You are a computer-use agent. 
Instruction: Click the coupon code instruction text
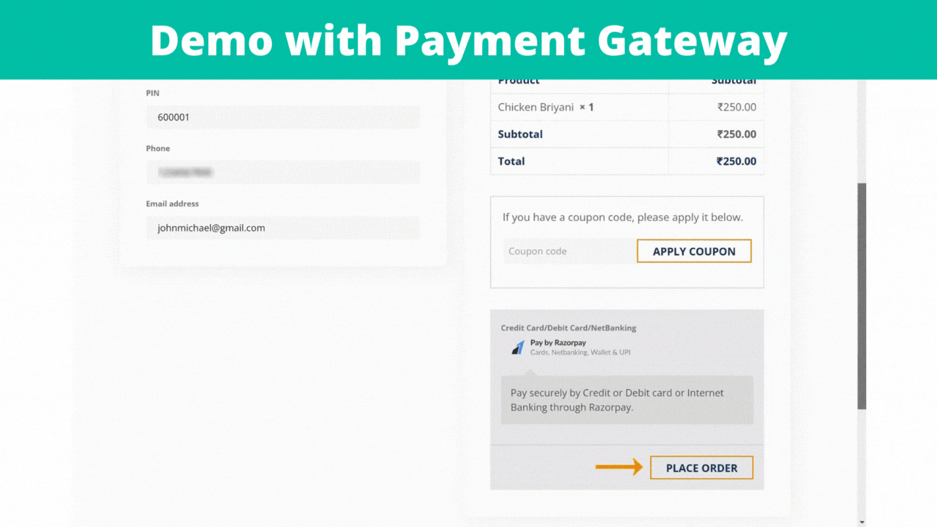(622, 217)
